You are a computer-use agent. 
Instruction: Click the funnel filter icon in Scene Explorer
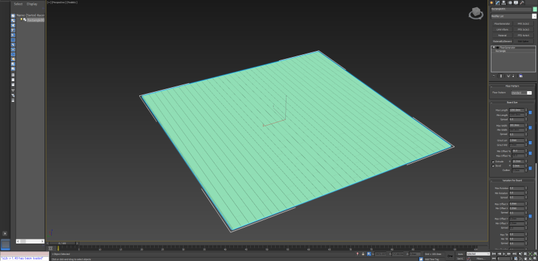coord(13,91)
